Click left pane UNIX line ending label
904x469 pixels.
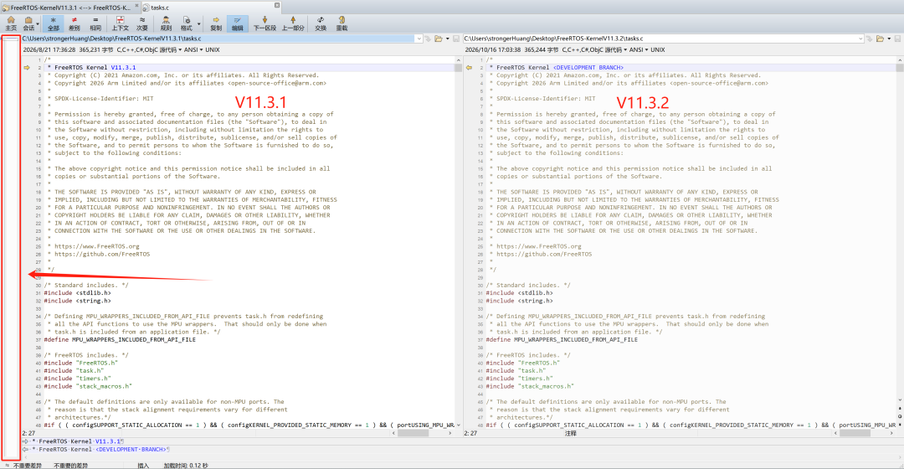point(212,49)
